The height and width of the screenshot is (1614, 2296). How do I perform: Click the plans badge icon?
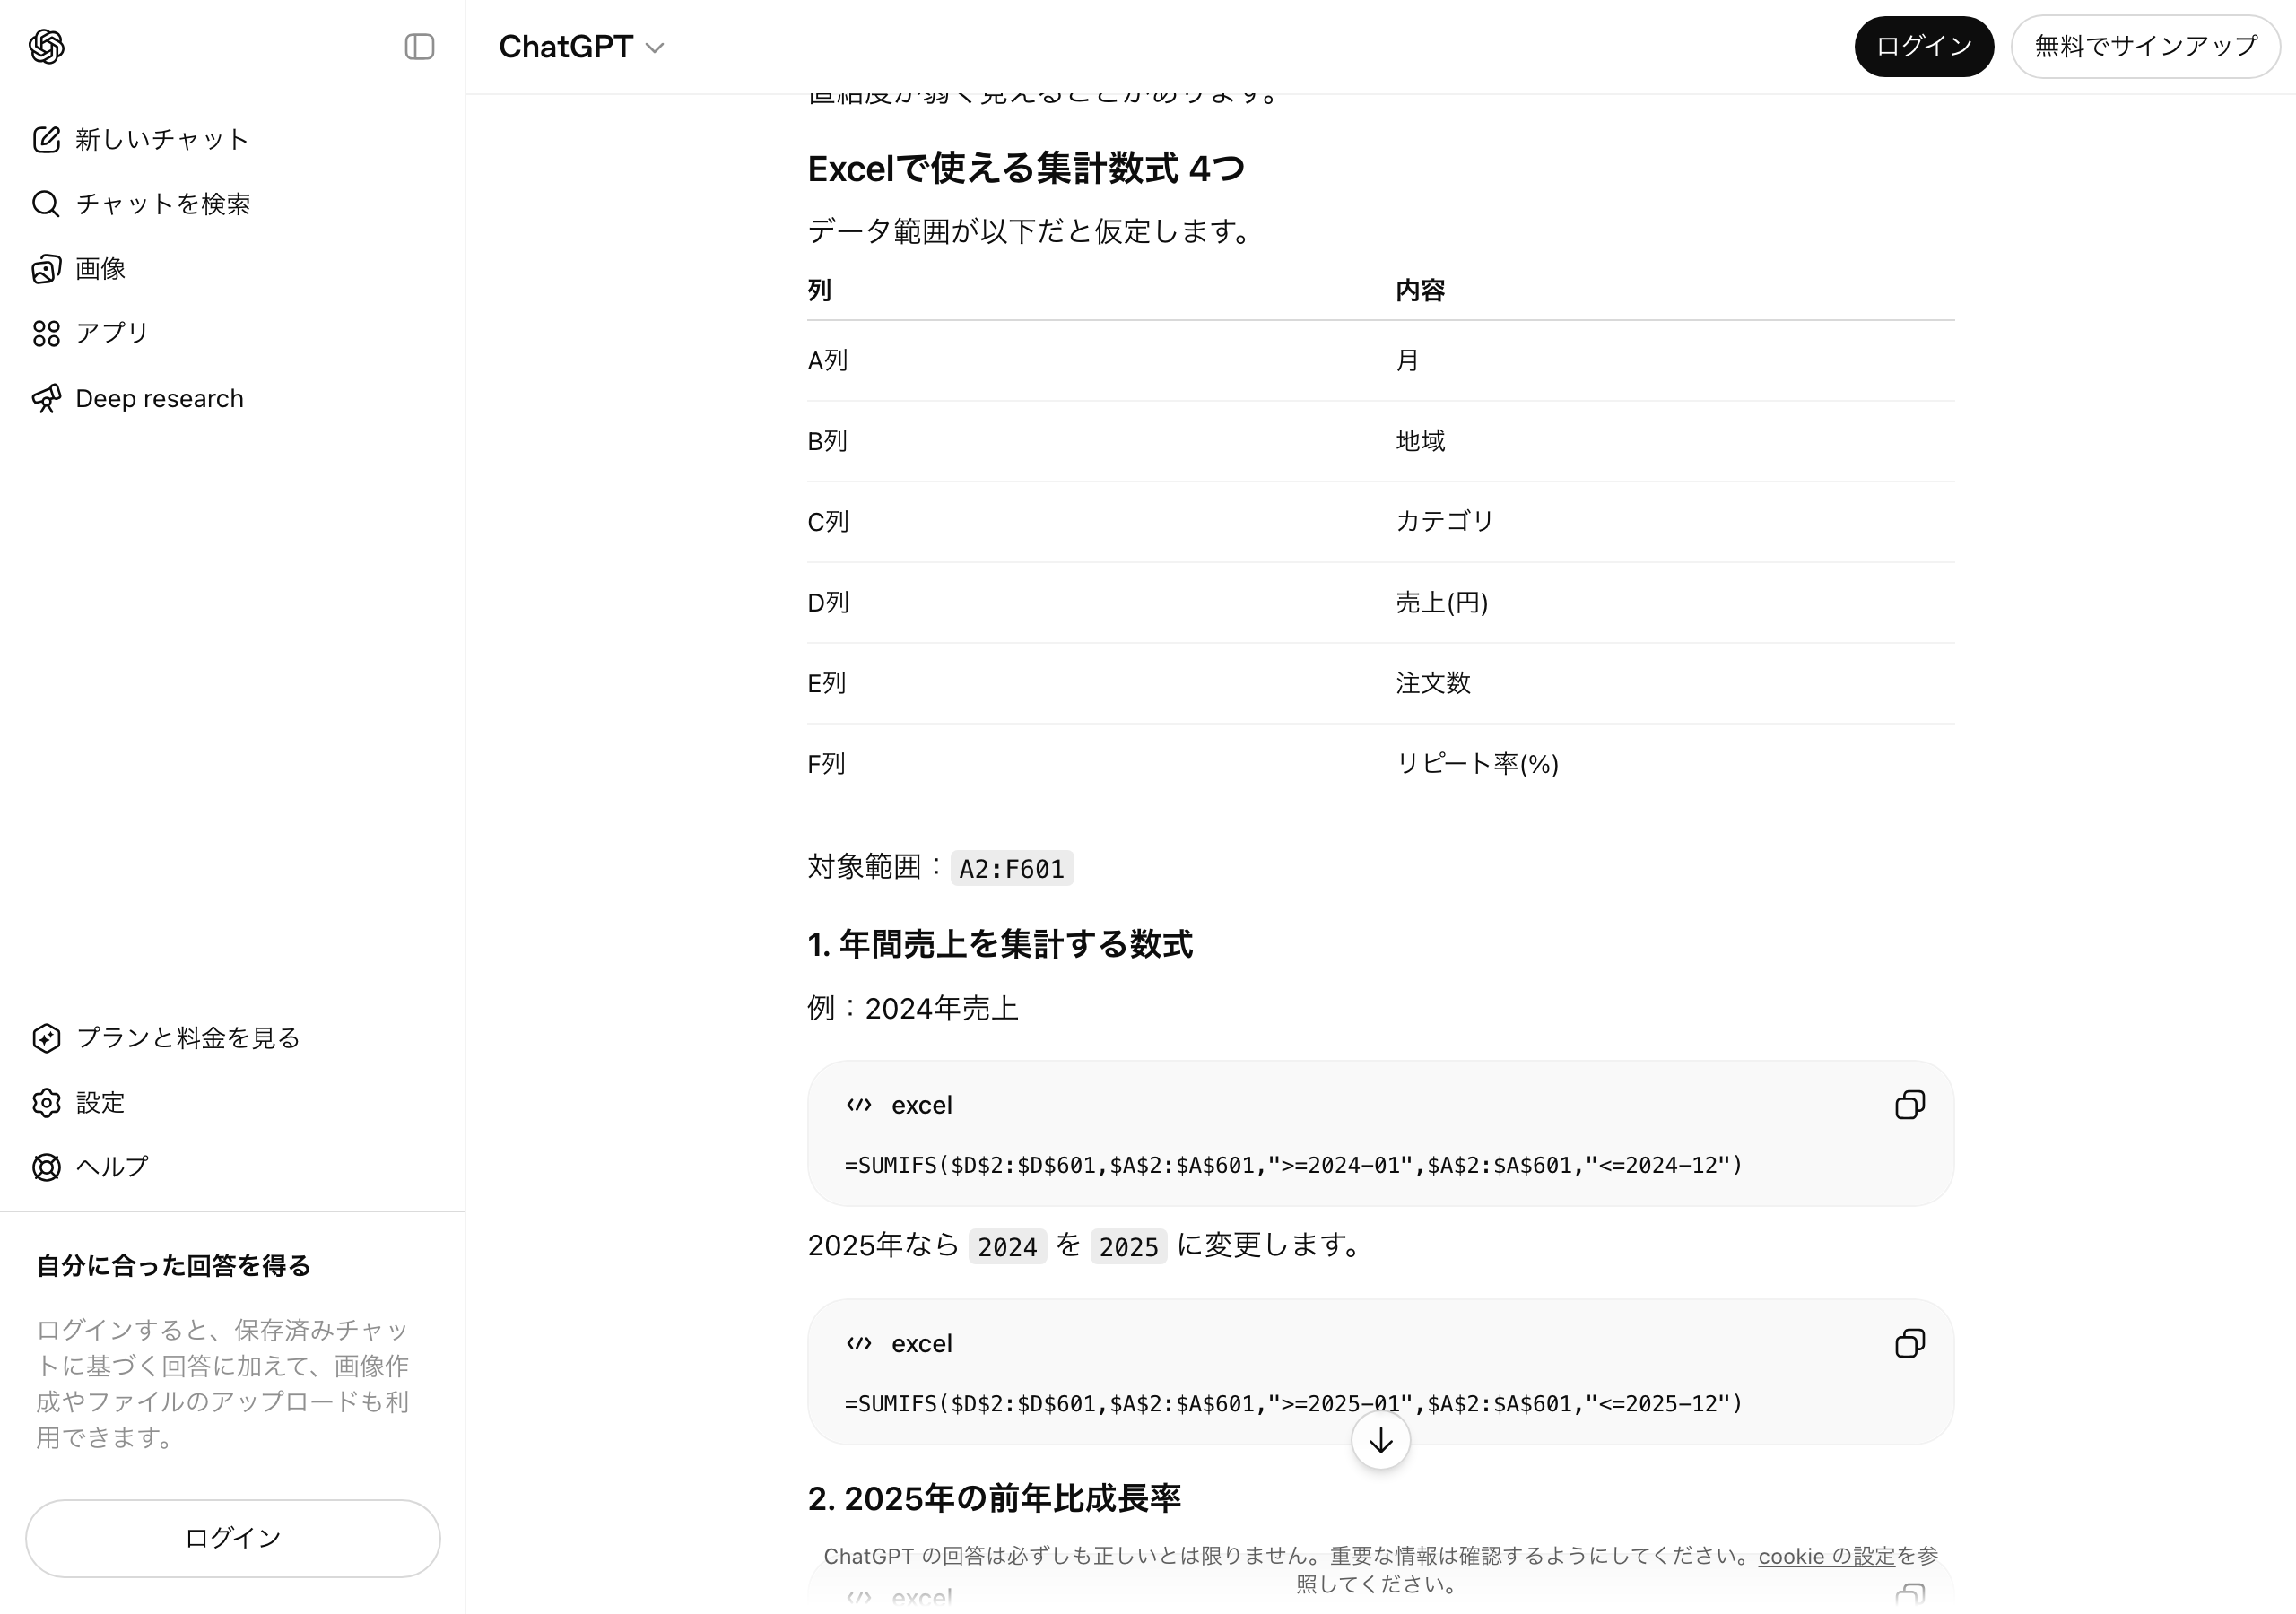pyautogui.click(x=46, y=1038)
